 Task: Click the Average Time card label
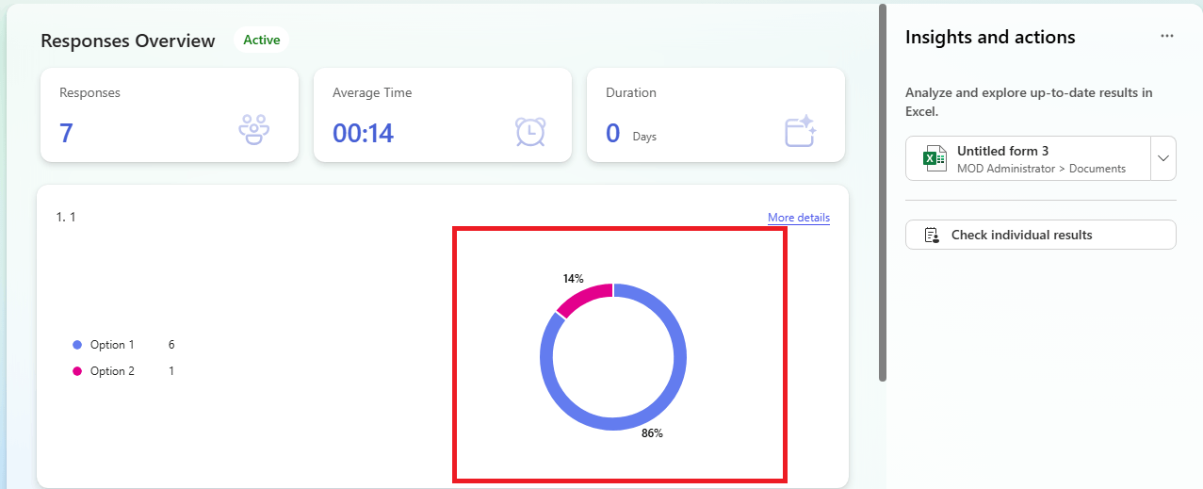(x=372, y=92)
